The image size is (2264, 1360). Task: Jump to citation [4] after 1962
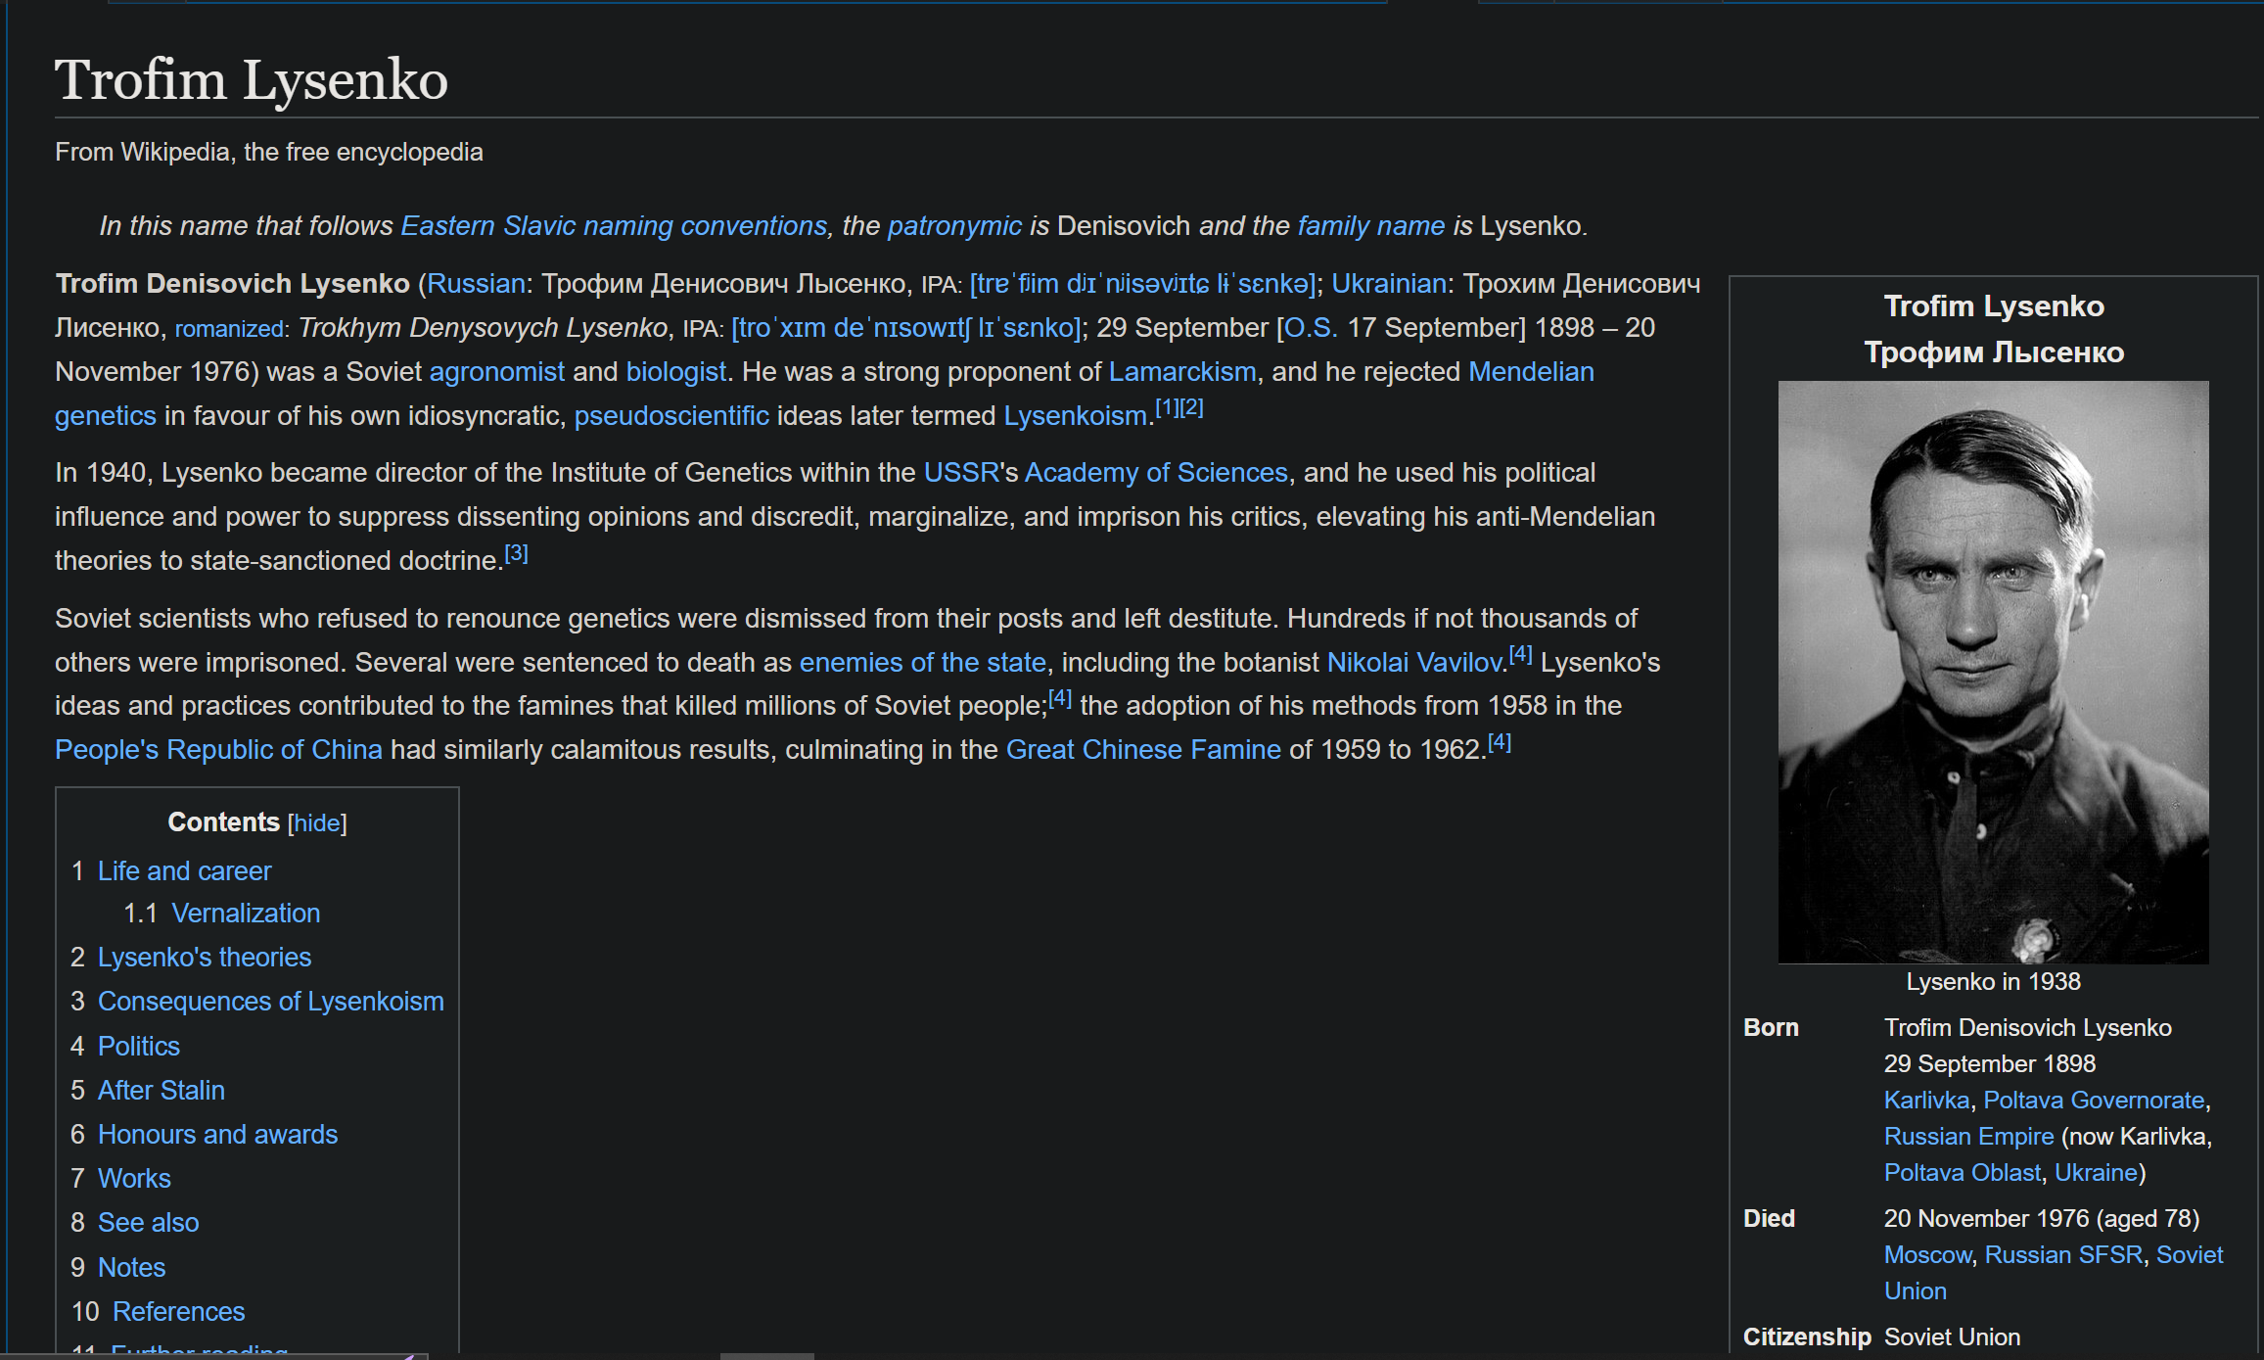[1500, 742]
